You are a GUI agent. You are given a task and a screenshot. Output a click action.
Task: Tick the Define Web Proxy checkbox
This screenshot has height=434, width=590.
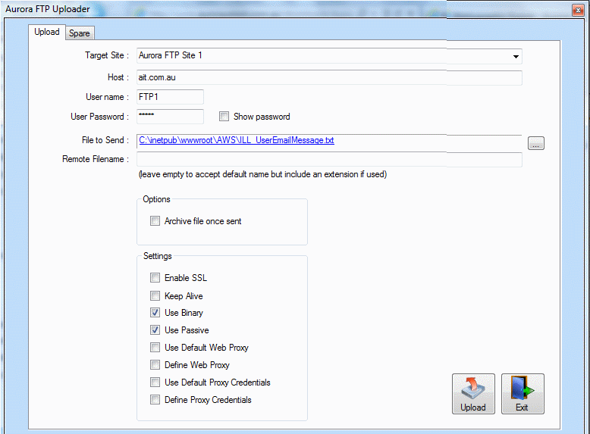pos(155,364)
